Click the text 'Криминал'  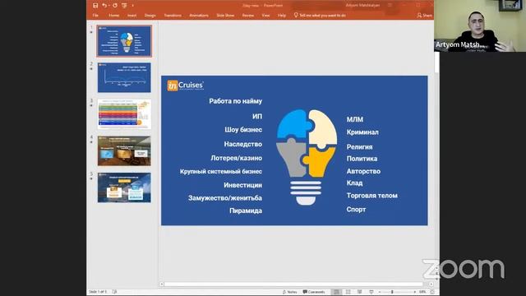pos(362,132)
